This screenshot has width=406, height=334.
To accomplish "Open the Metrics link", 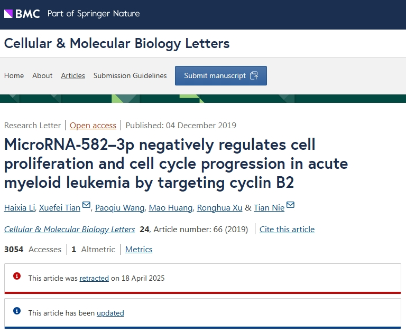I will [x=139, y=250].
